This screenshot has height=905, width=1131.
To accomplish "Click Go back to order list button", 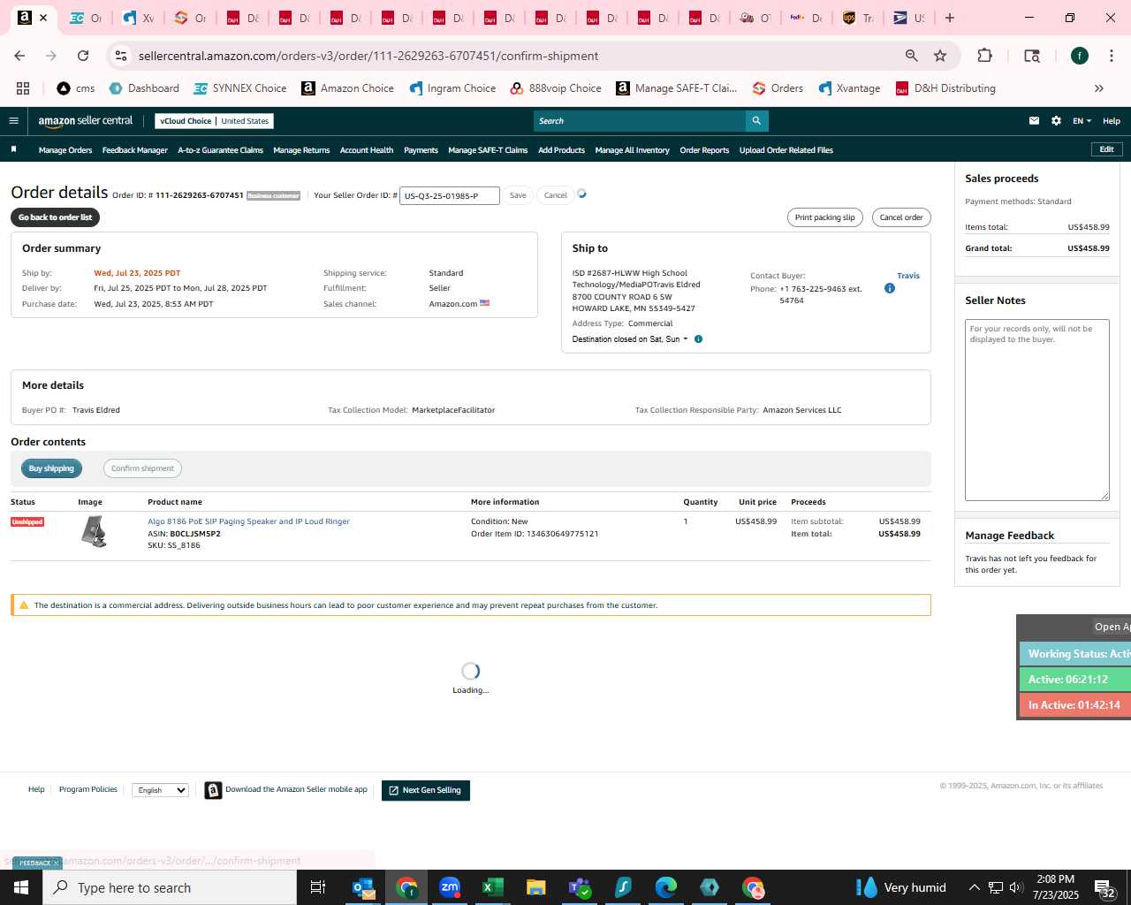I will click(55, 217).
